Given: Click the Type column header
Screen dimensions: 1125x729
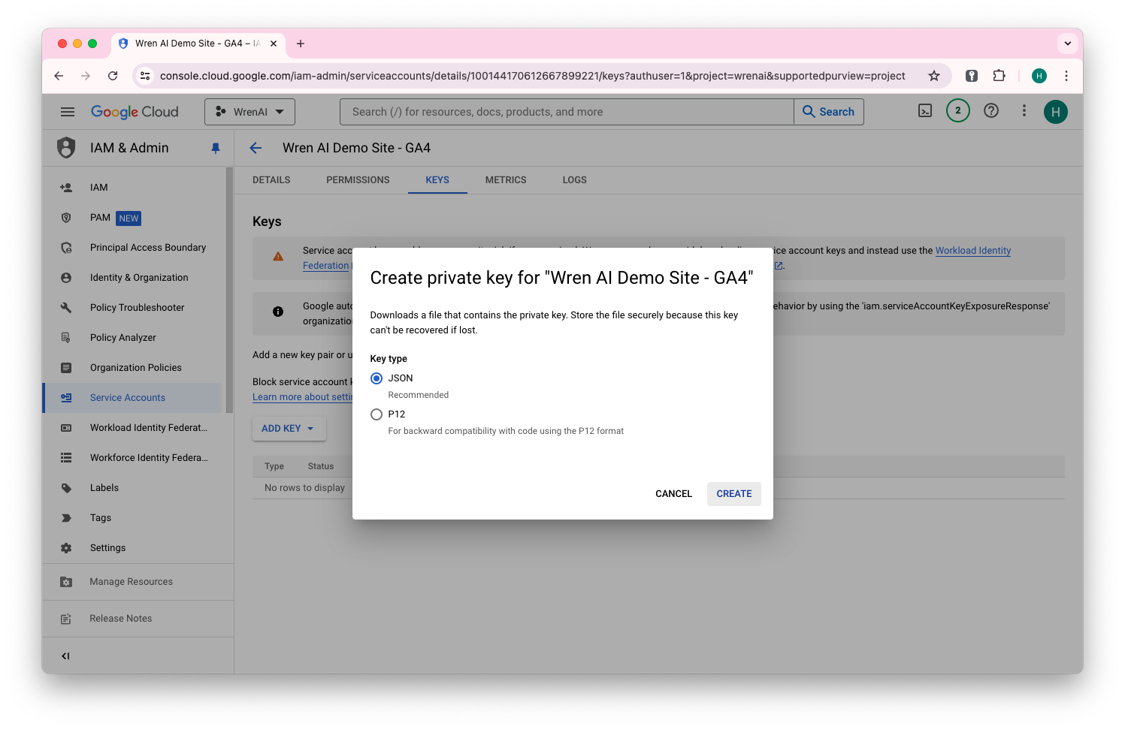Looking at the screenshot, I should click(274, 466).
